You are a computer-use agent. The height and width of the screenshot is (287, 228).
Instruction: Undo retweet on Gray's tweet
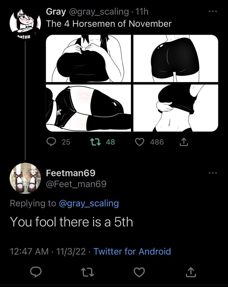(x=94, y=142)
